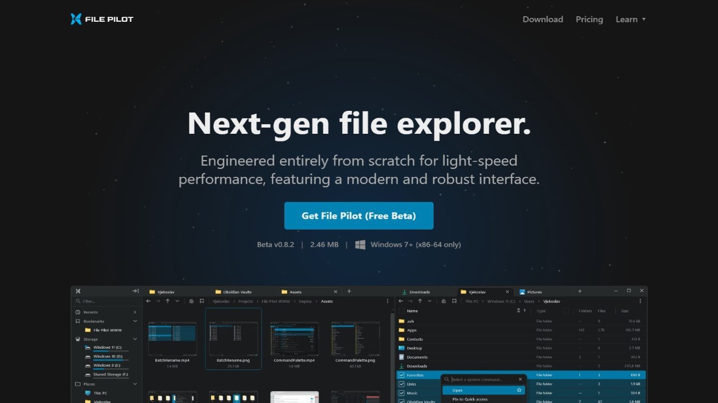Close the system command palette
The height and width of the screenshot is (403, 718).
(521, 379)
